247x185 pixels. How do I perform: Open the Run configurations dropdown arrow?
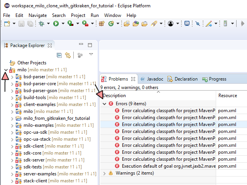63,24
